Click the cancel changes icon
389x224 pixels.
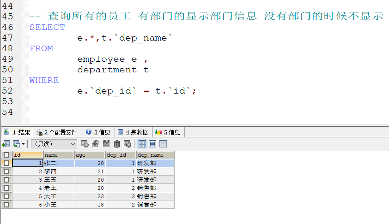[127, 144]
